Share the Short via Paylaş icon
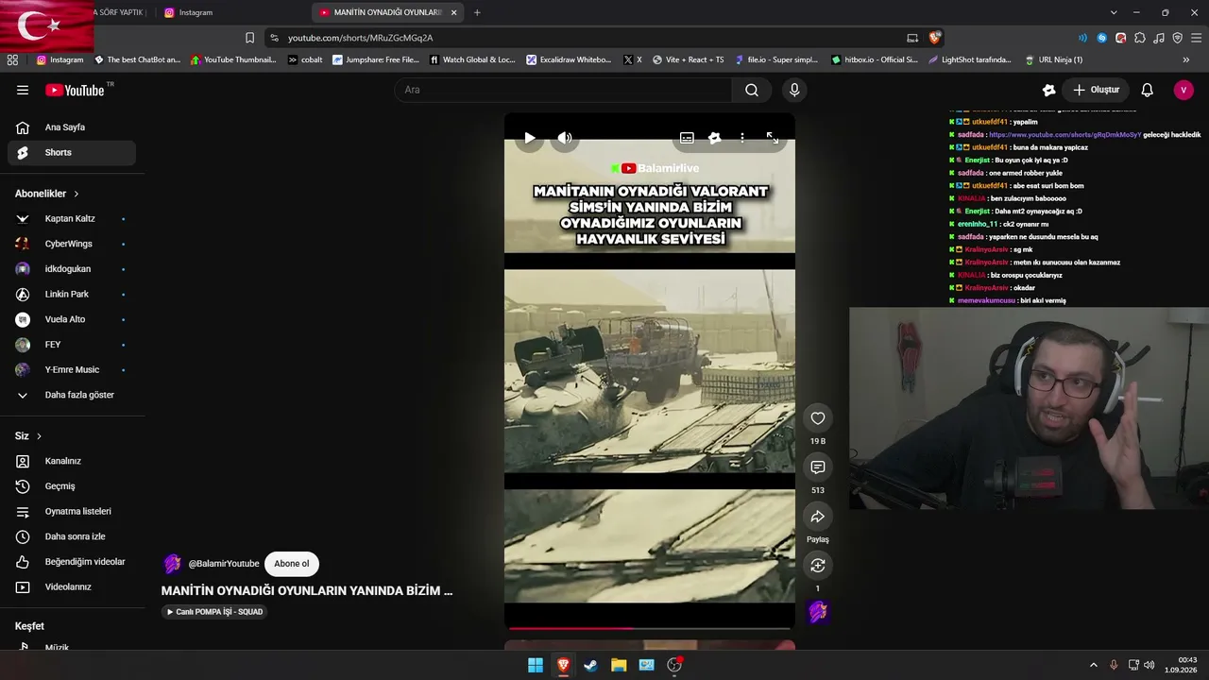 [x=818, y=517]
